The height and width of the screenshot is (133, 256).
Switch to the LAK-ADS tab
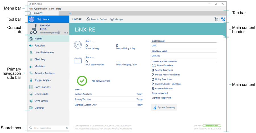(37, 13)
